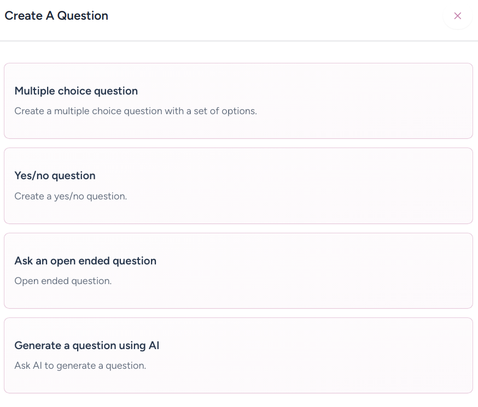Click blank area inside Yes/no question card
Image resolution: width=478 pixels, height=407 pixels.
tap(328, 186)
